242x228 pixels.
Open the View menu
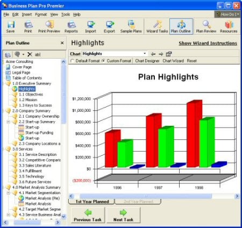pyautogui.click(x=54, y=15)
